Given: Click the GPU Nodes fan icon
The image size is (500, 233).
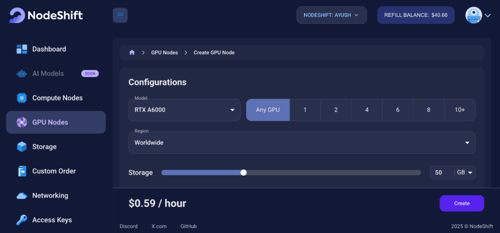Looking at the screenshot, I should [21, 122].
